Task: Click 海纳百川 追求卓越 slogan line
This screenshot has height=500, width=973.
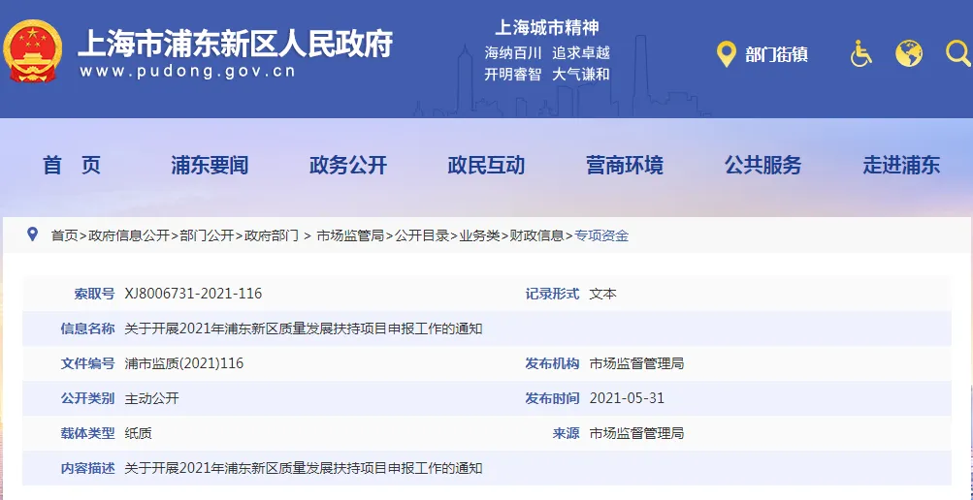Action: [547, 52]
